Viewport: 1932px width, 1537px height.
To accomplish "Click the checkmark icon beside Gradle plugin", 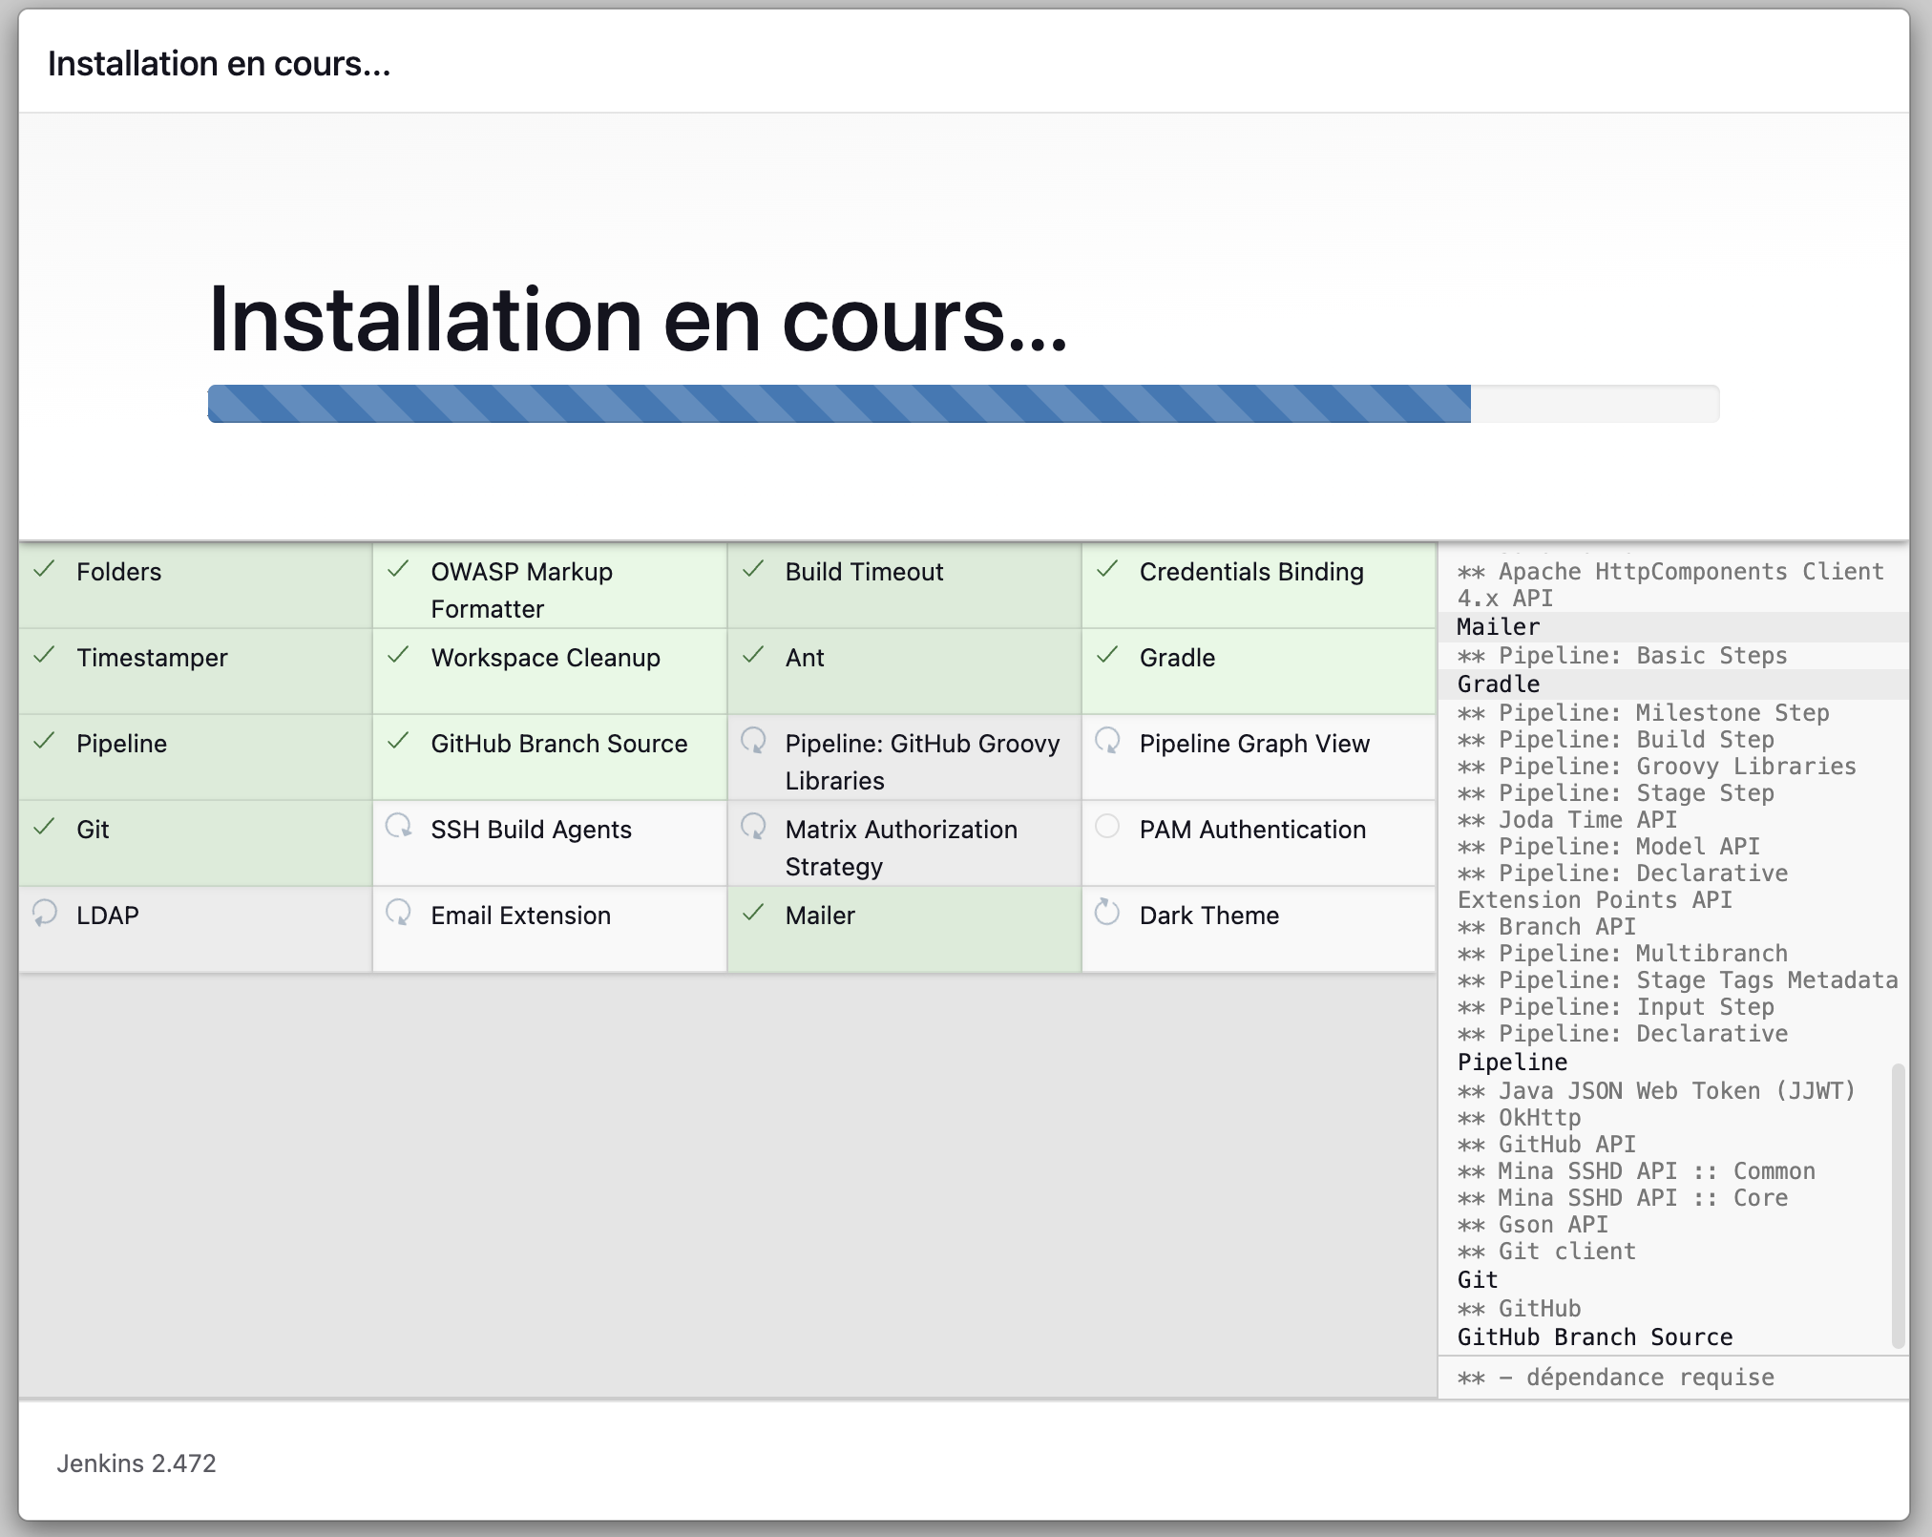I will 1107,656.
